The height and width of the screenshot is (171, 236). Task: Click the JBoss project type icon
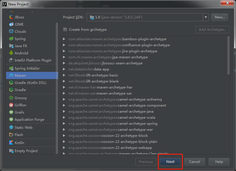(x=11, y=17)
